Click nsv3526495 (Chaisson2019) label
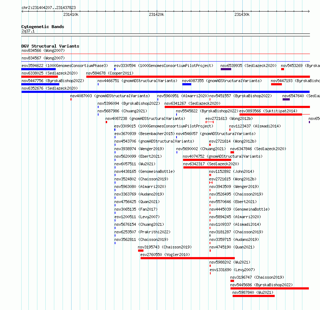Screen dimensions: 320x310 point(236,194)
